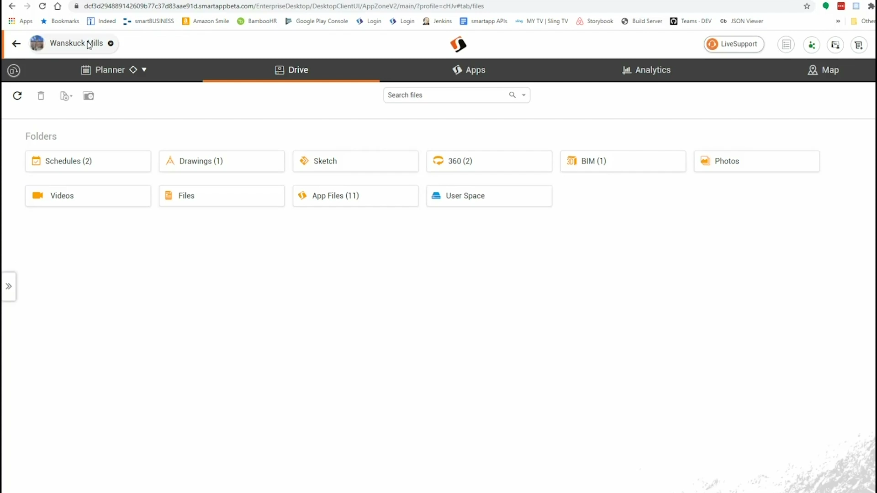Viewport: 877px width, 493px height.
Task: Open the camera folder icon in toolbar
Action: coord(89,96)
